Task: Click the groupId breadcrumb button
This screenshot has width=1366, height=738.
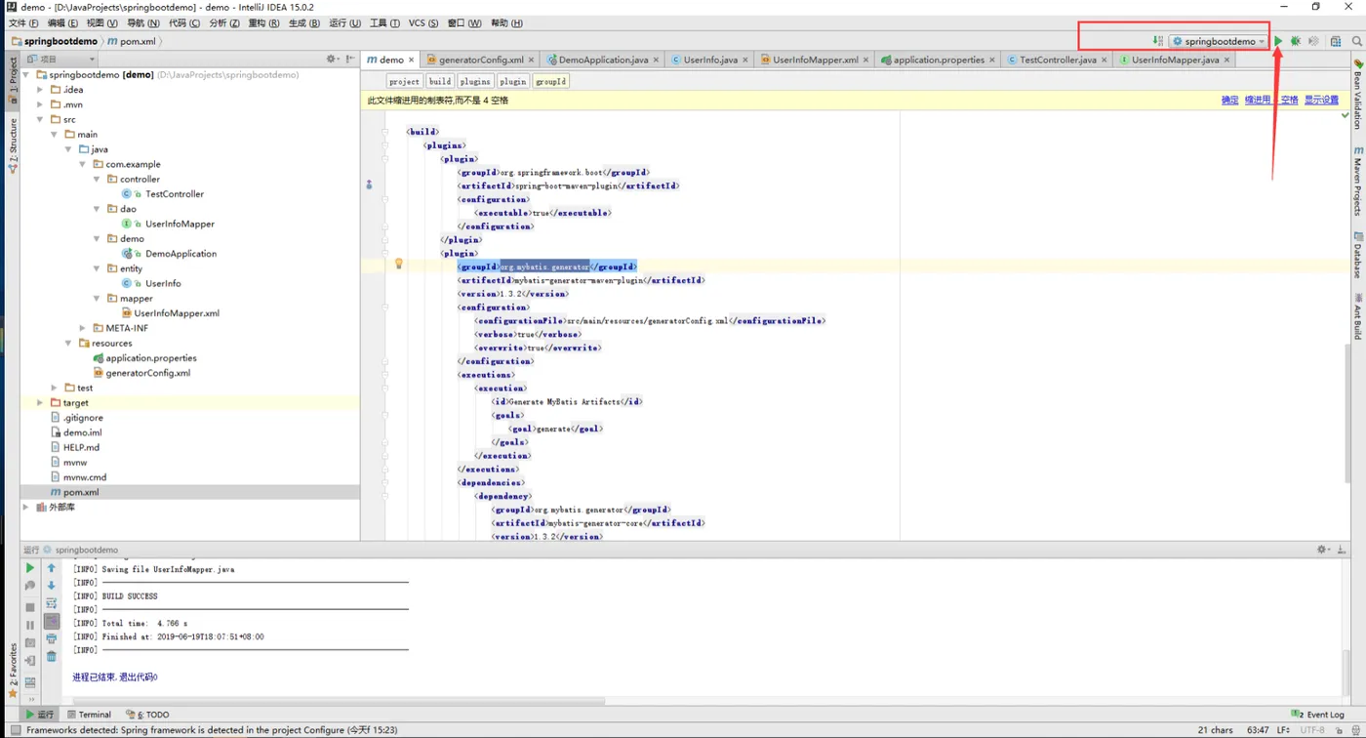Action: tap(550, 81)
